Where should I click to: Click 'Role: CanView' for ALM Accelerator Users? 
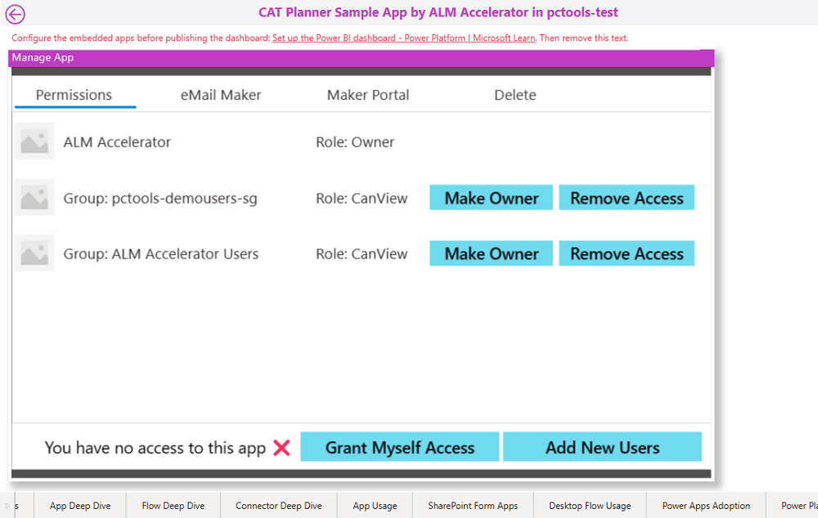click(x=362, y=254)
